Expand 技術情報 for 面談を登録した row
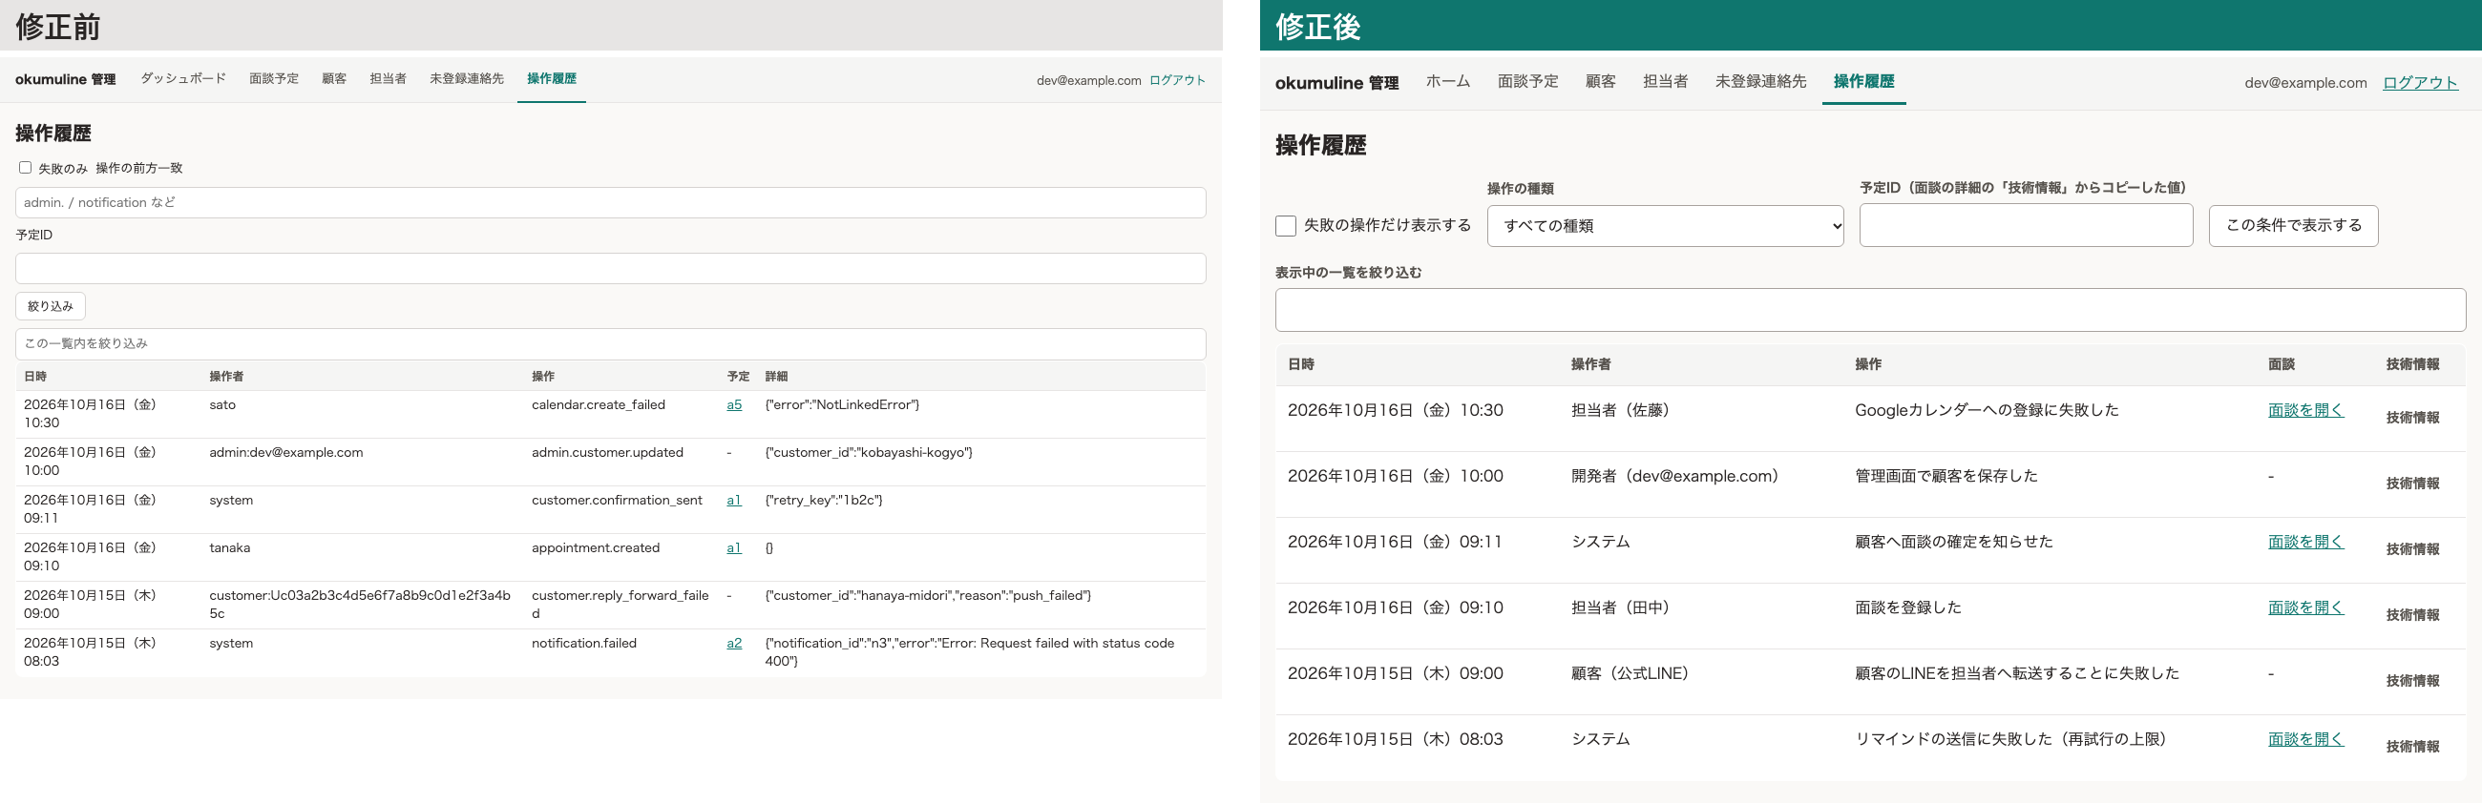 coord(2412,615)
